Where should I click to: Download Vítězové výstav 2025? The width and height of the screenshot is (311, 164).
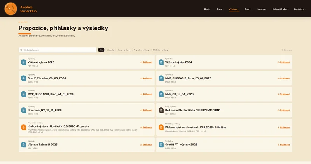[146, 62]
